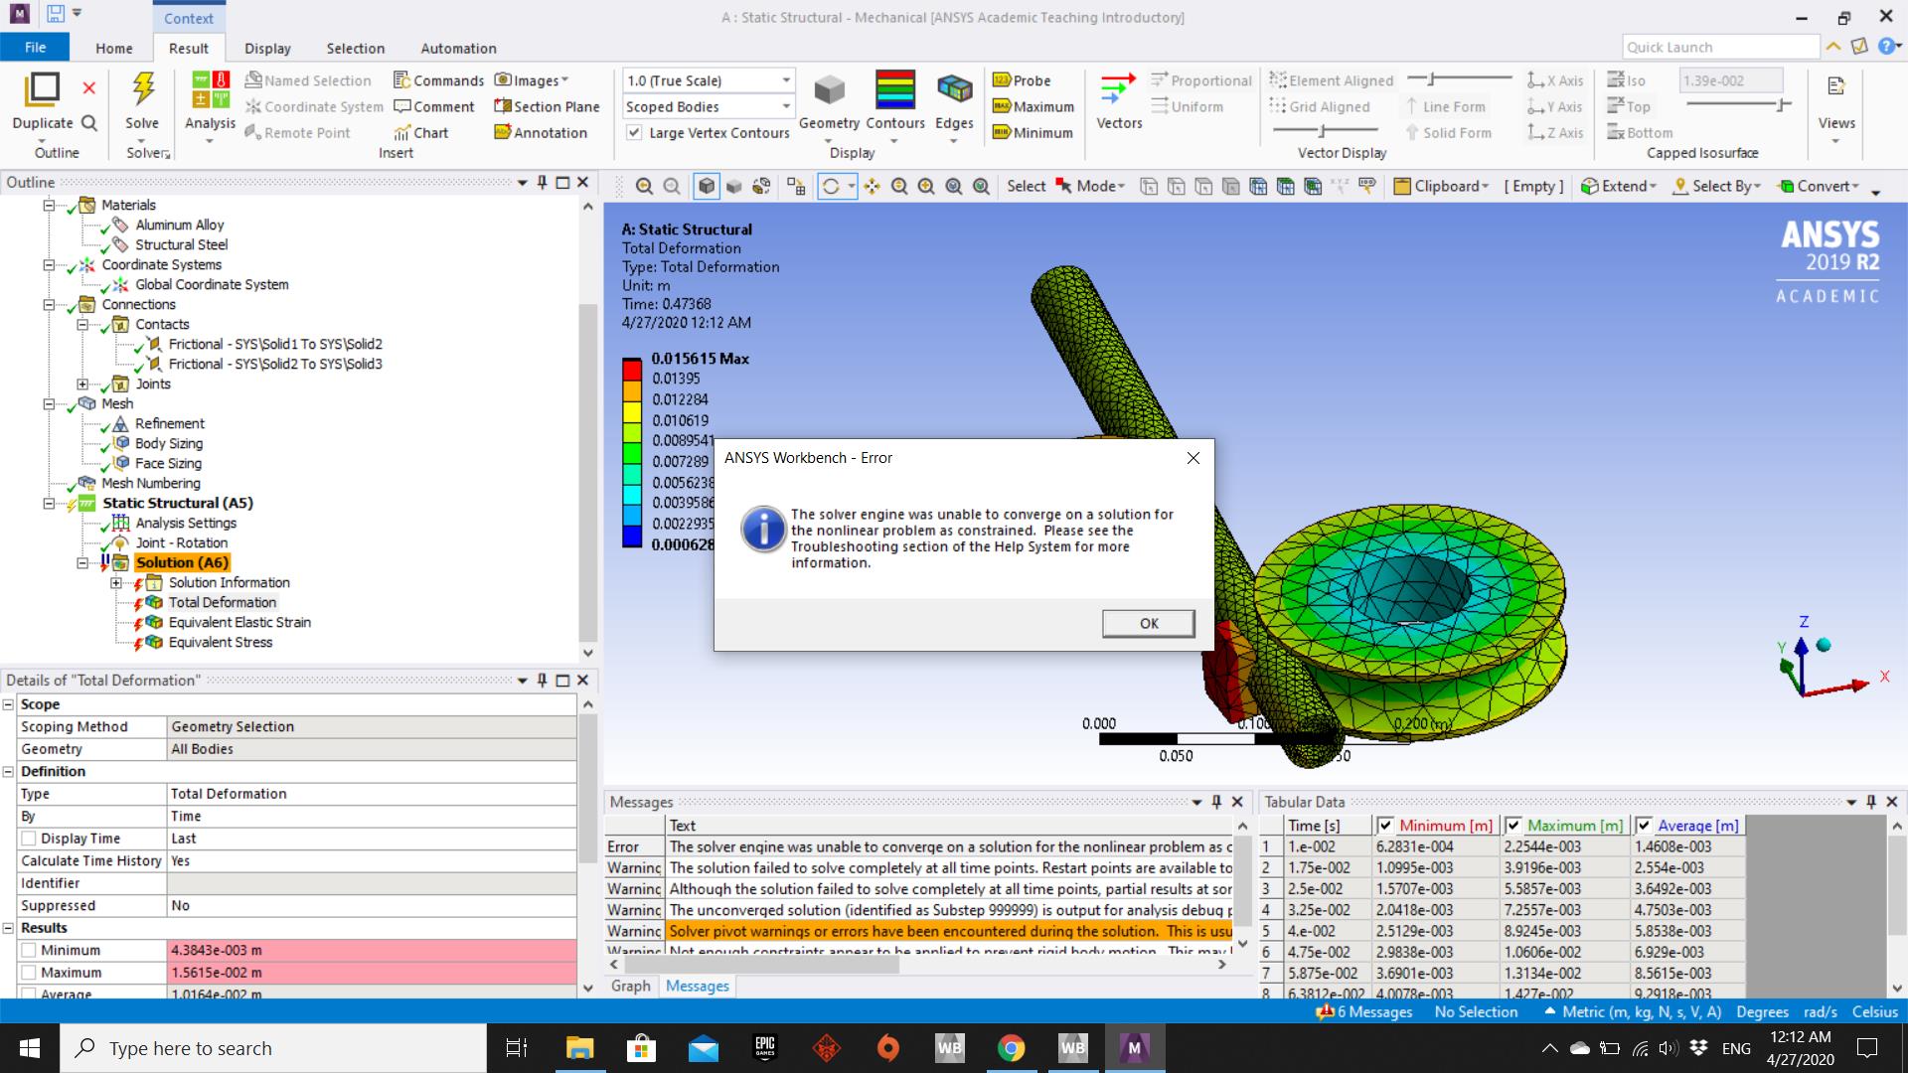Click the Pan tool in graphics toolbar

[872, 186]
